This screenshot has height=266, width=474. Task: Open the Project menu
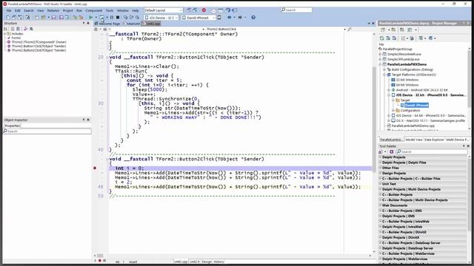(67, 10)
